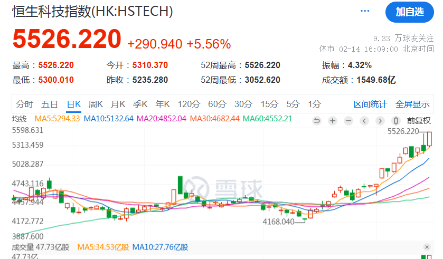Open 区间统计 range statistics
Screen dimensions: 443x259
pos(370,104)
